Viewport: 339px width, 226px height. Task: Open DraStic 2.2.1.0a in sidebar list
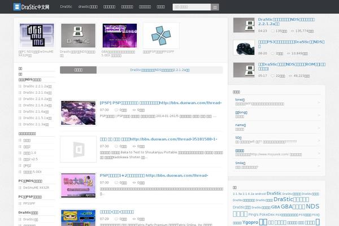coord(37,93)
